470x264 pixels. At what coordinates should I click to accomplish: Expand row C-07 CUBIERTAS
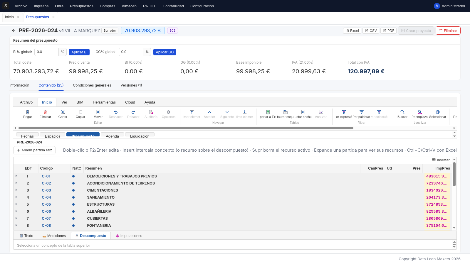pyautogui.click(x=16, y=218)
